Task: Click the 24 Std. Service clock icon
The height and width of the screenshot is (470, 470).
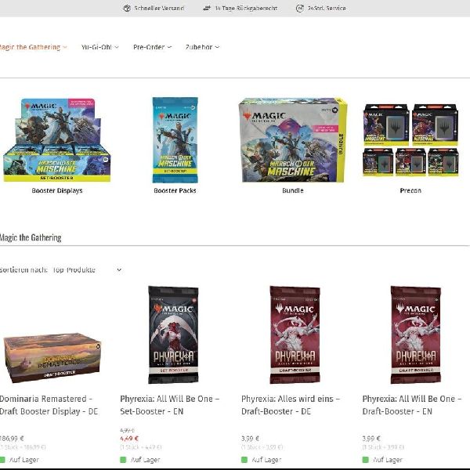Action: coord(300,8)
